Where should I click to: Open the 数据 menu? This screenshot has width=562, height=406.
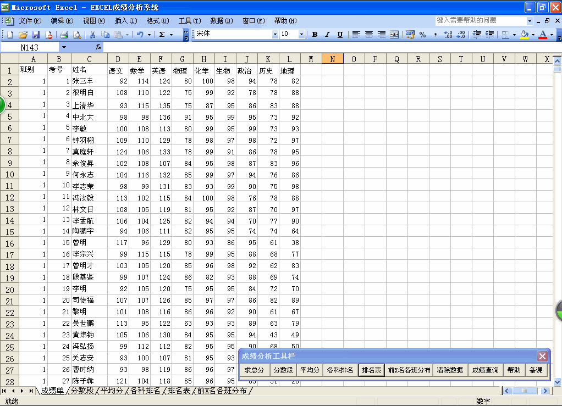coord(221,21)
